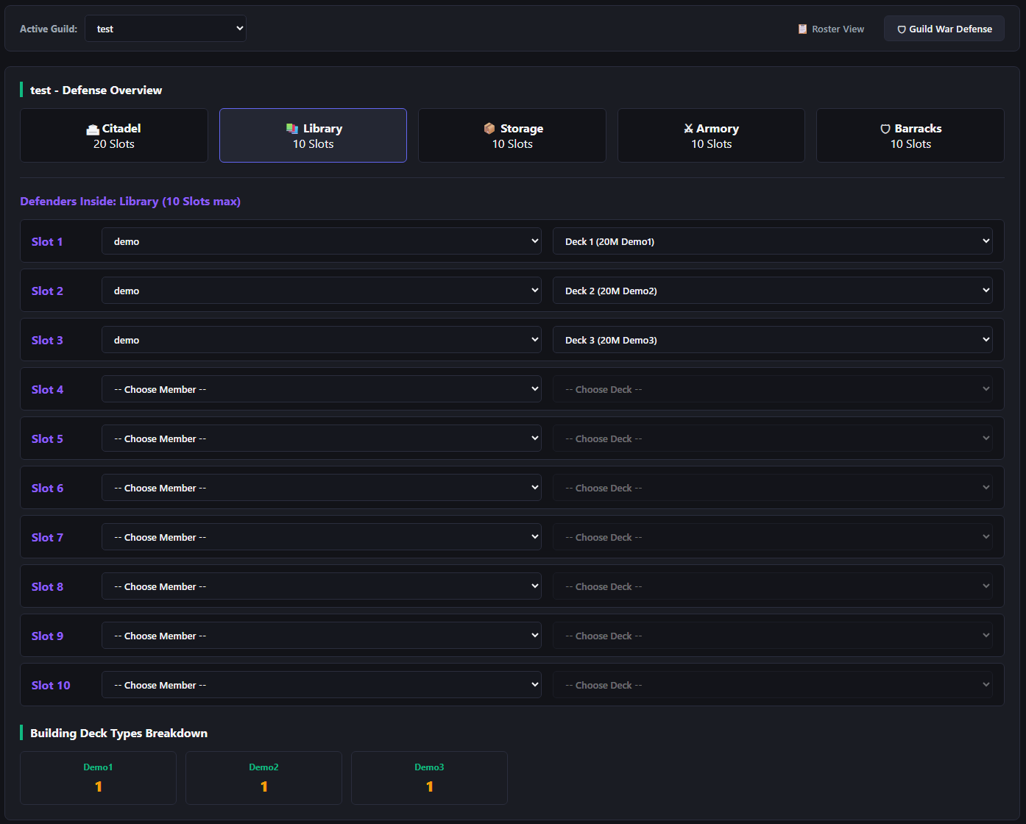The width and height of the screenshot is (1026, 824).
Task: Click the test - Defense Overview heading
Action: coord(96,90)
